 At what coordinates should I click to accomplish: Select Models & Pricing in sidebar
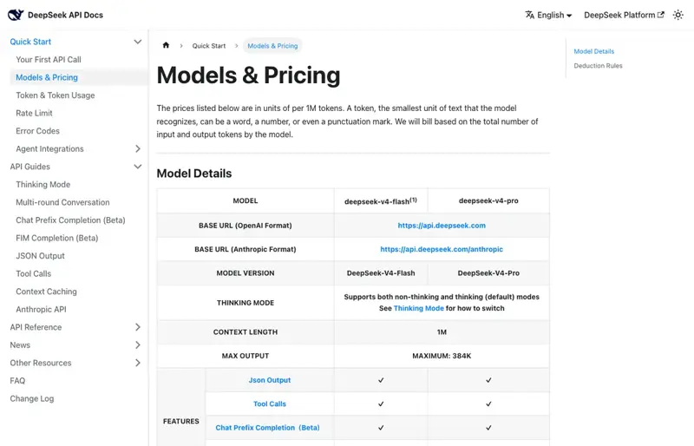(47, 77)
